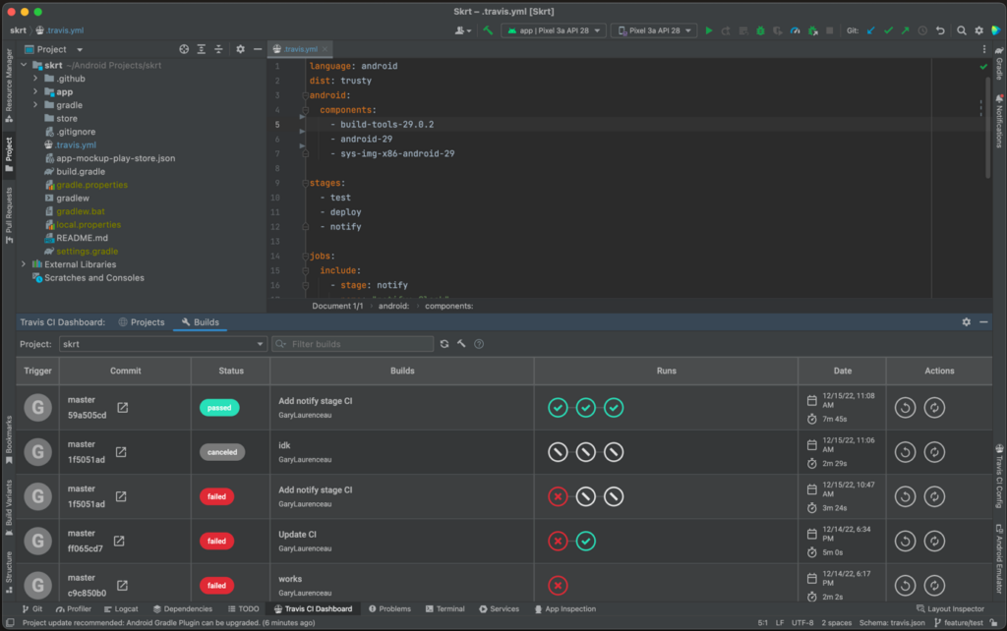Open Search Everywhere magnifier icon
Viewport: 1007px width, 631px height.
point(962,30)
